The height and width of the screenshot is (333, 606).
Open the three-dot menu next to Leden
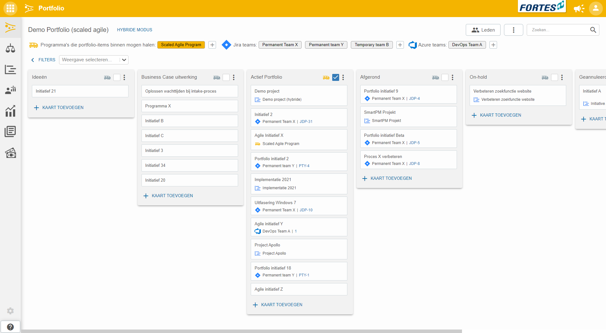point(513,30)
